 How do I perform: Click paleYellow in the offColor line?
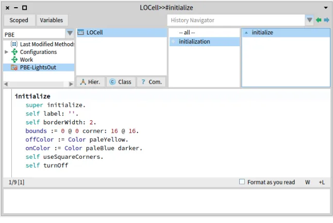tap(107, 140)
